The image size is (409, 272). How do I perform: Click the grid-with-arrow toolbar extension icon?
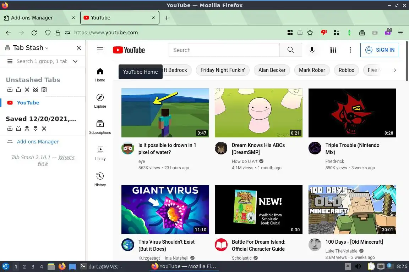point(290,33)
